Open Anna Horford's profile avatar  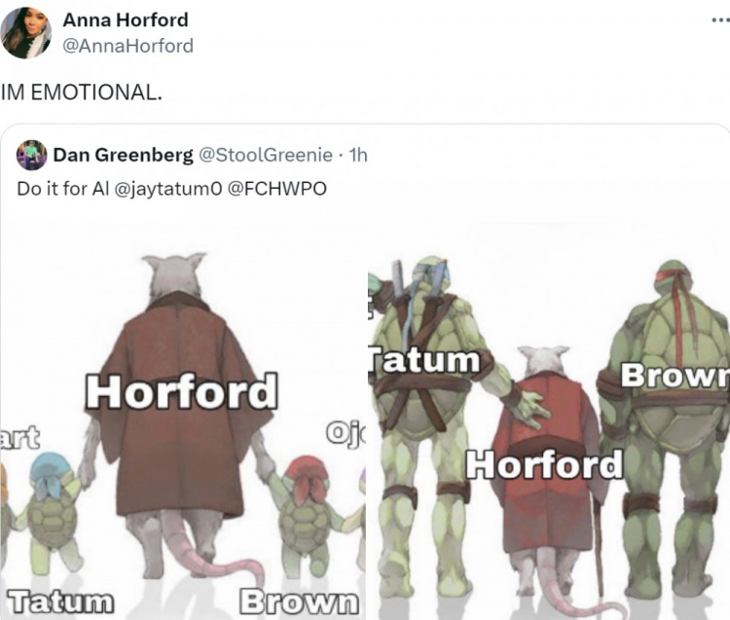(x=26, y=32)
